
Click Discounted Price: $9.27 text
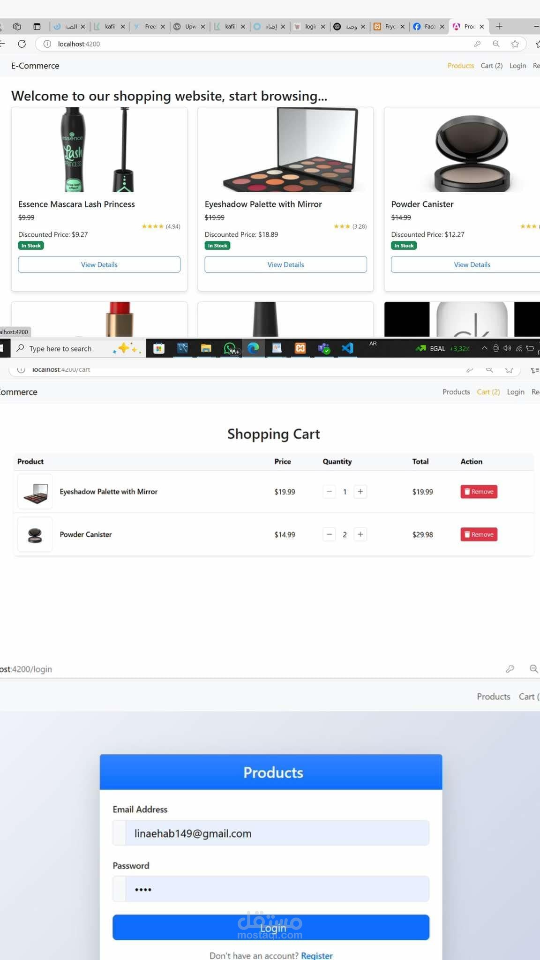53,234
